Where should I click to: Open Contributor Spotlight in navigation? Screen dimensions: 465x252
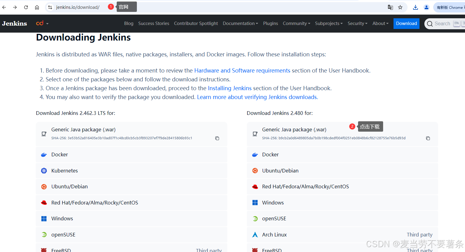point(196,23)
